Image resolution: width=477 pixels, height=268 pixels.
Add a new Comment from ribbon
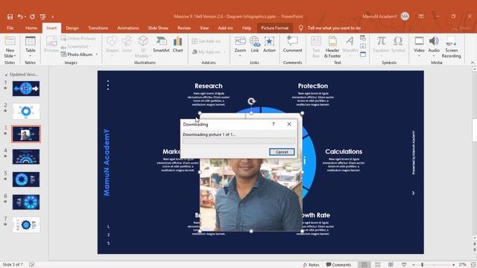[292, 44]
